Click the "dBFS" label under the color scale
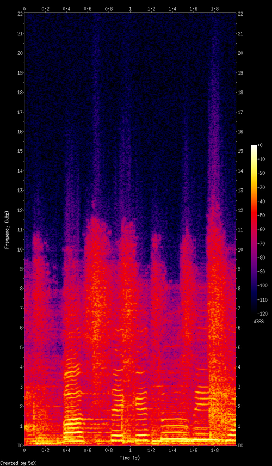This screenshot has height=466, width=272. tap(257, 321)
